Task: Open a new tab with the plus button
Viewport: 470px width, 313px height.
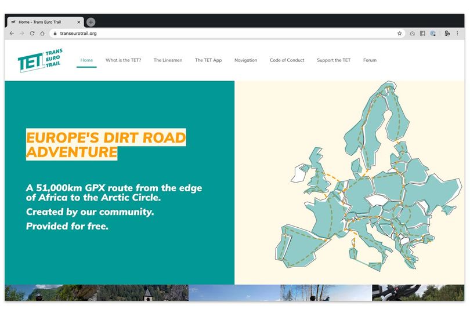Action: 91,22
